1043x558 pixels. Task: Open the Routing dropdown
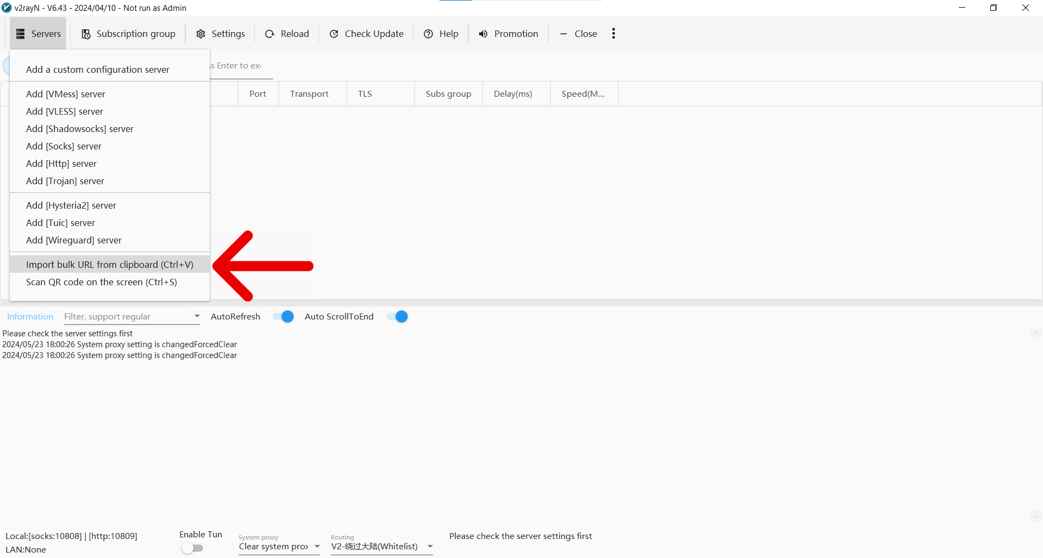coord(382,547)
